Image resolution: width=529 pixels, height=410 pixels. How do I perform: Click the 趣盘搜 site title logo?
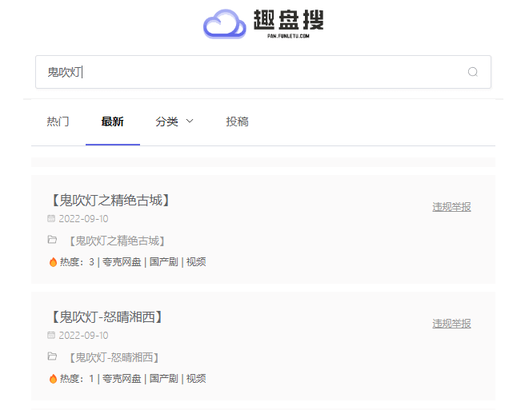[x=288, y=20]
